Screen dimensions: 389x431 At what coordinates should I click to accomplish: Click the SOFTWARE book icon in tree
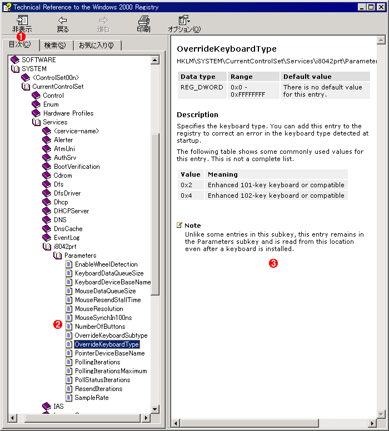[x=15, y=60]
